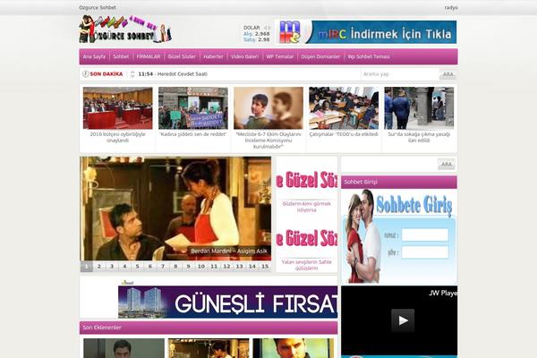The height and width of the screenshot is (358, 537).
Task: Select slide 12 in the slider pager
Action: (x=226, y=266)
